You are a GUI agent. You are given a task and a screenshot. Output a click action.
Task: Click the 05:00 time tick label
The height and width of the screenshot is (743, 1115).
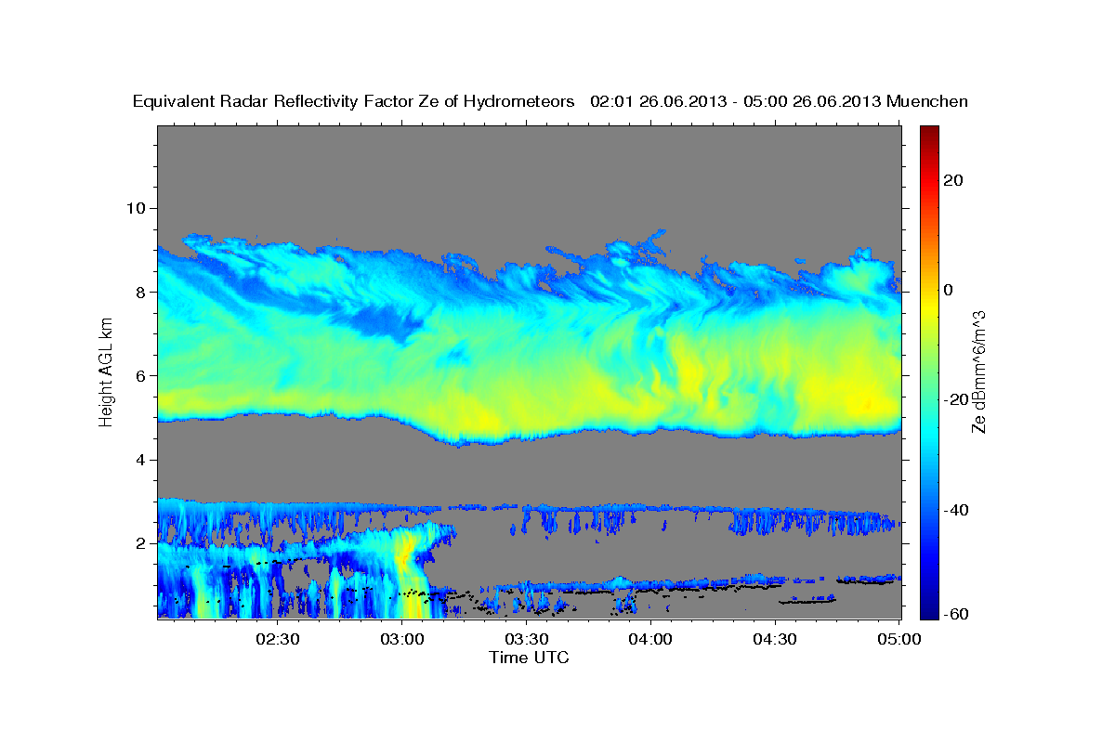899,639
